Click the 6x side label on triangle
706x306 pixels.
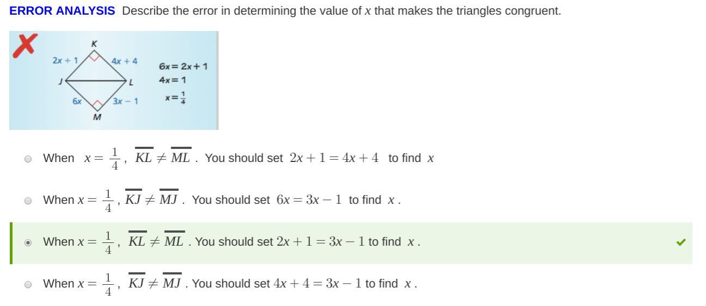coord(77,101)
